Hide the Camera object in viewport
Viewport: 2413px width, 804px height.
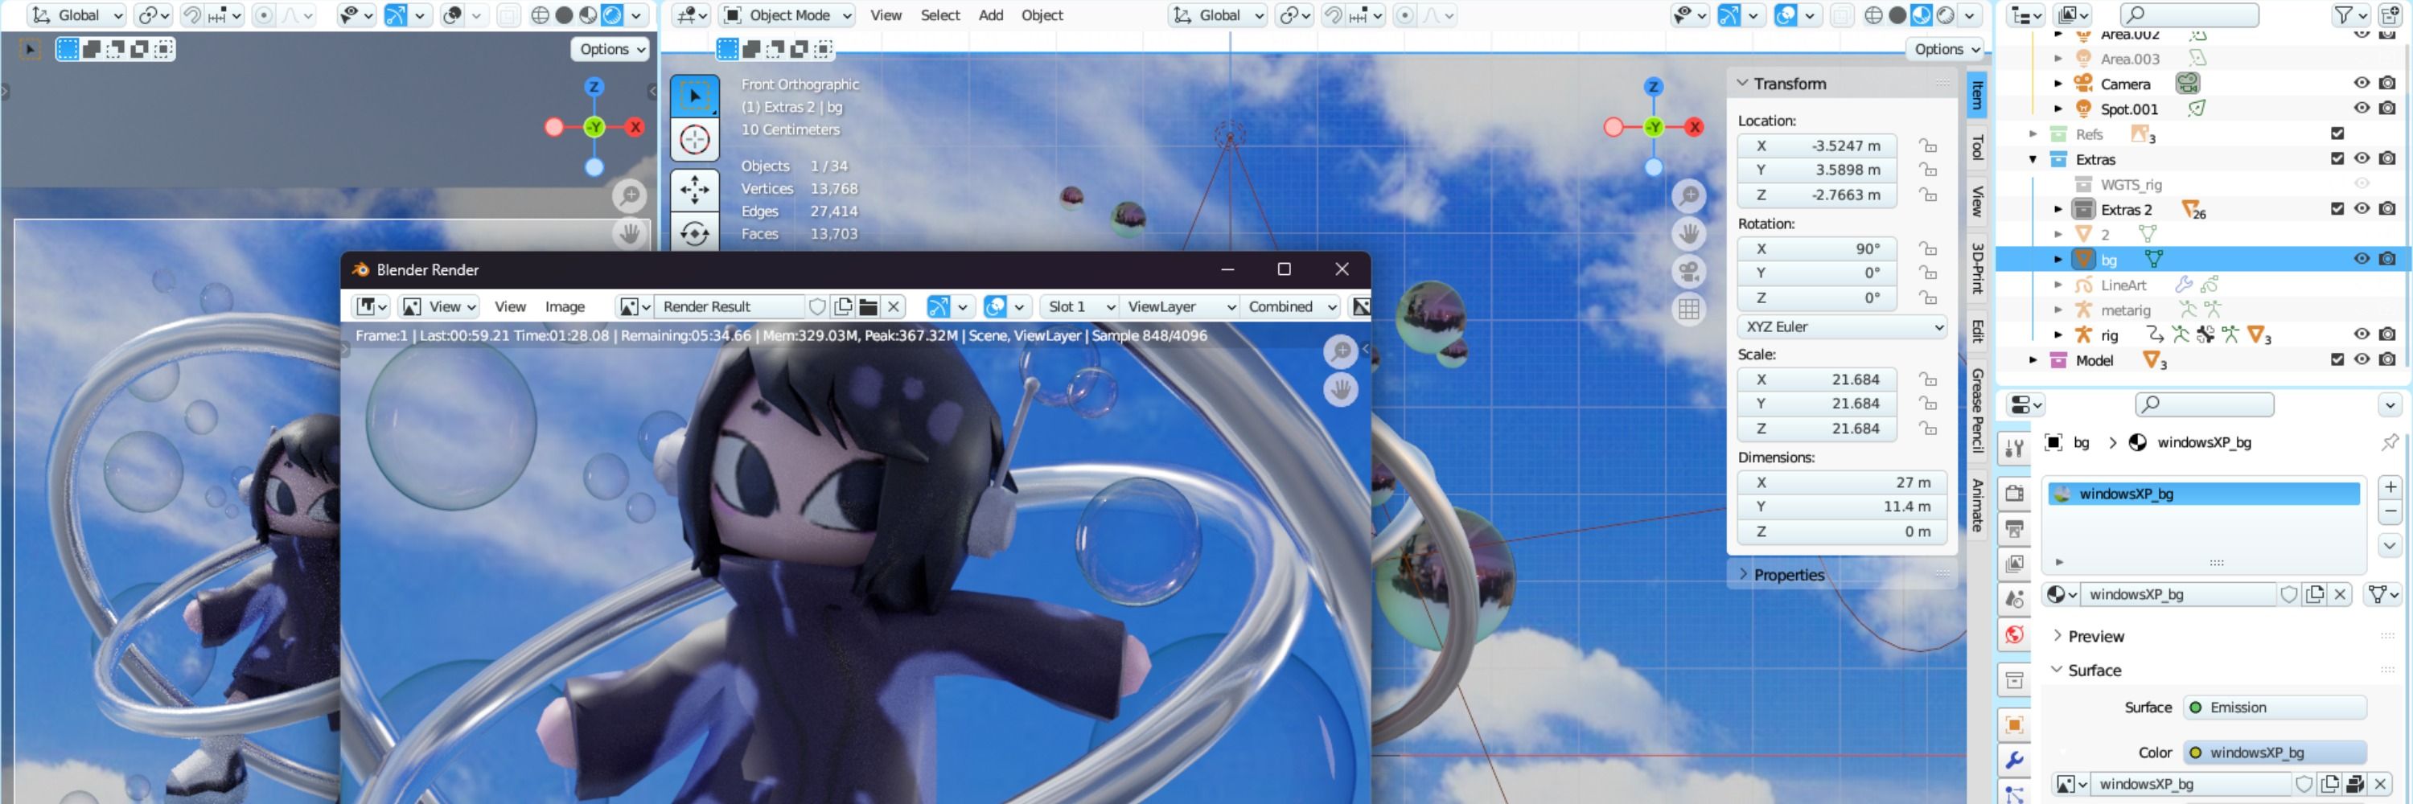click(x=2362, y=84)
